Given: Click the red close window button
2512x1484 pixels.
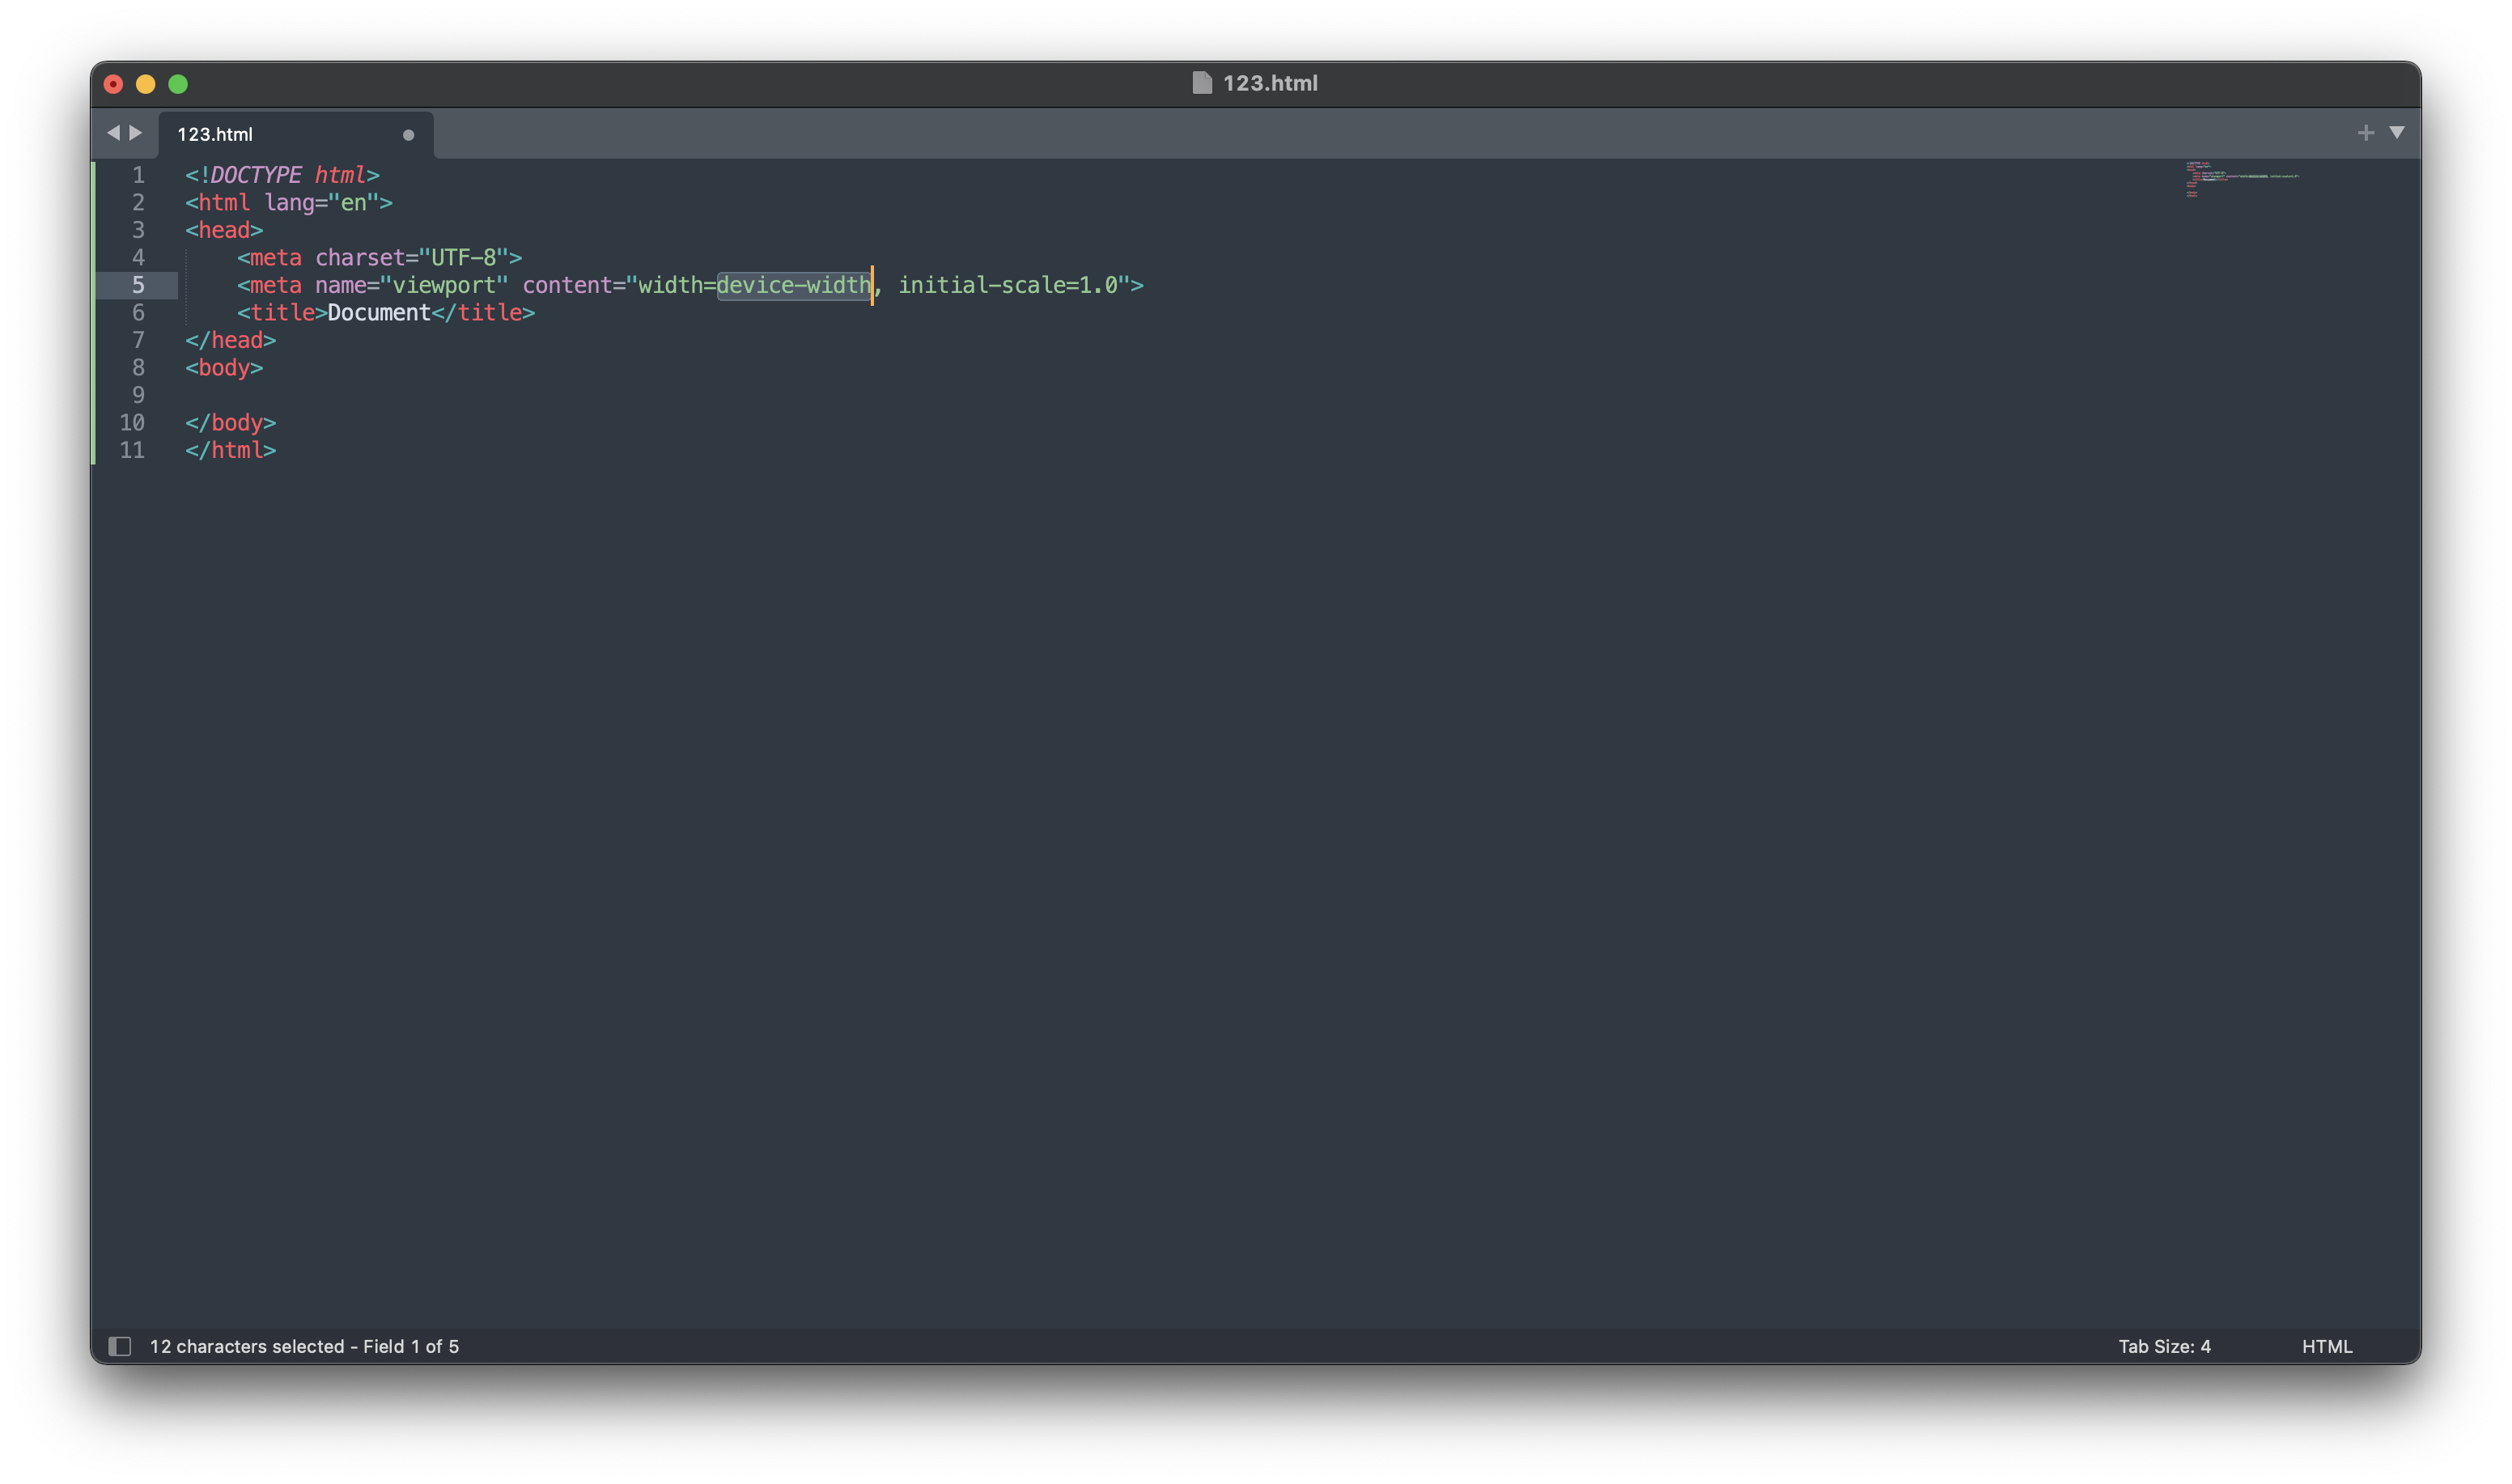Looking at the screenshot, I should coord(113,84).
